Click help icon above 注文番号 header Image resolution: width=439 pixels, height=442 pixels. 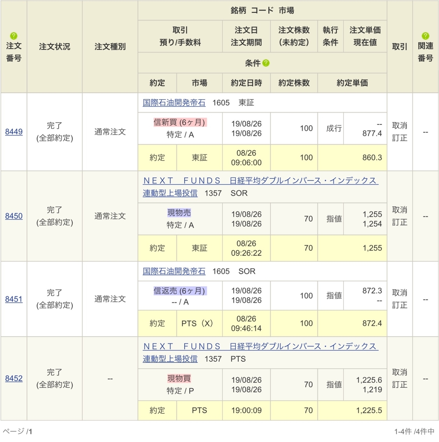14,36
